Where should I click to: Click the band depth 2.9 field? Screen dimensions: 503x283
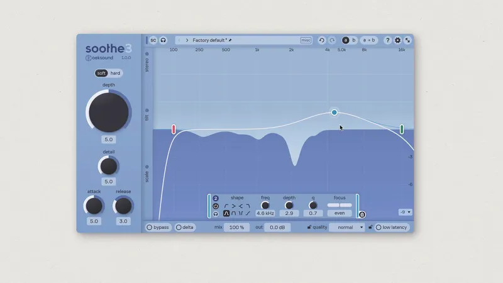289,213
